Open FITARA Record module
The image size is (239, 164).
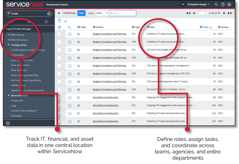coord(16,35)
